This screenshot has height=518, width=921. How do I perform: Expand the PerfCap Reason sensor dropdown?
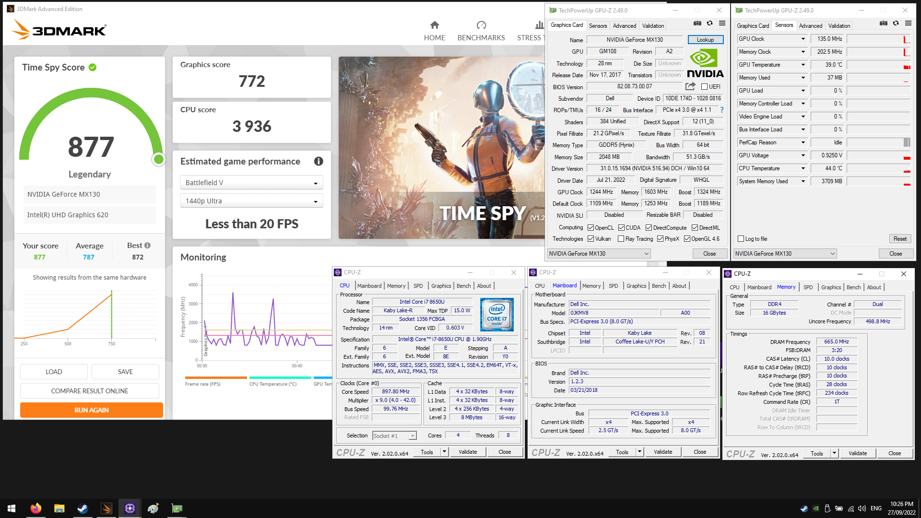(x=803, y=142)
